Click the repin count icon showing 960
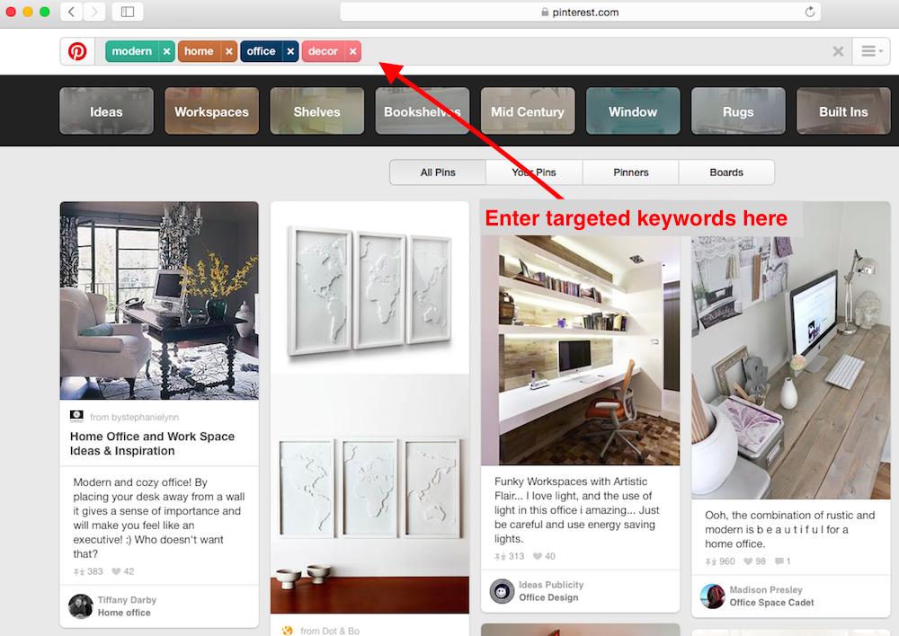 [711, 561]
